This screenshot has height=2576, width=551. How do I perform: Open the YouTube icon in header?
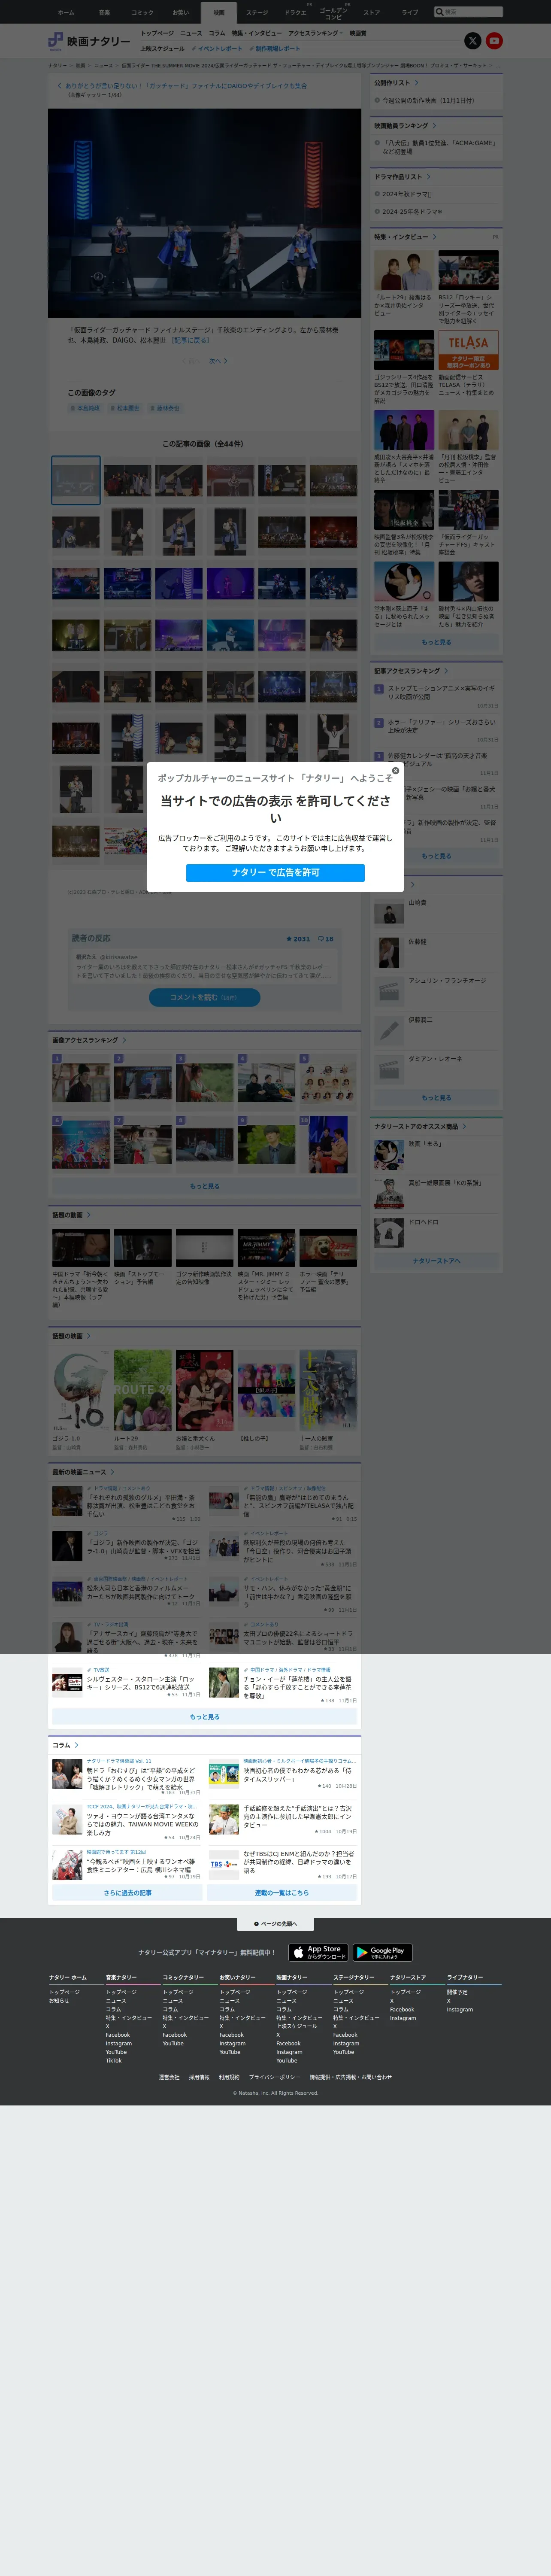pos(494,41)
